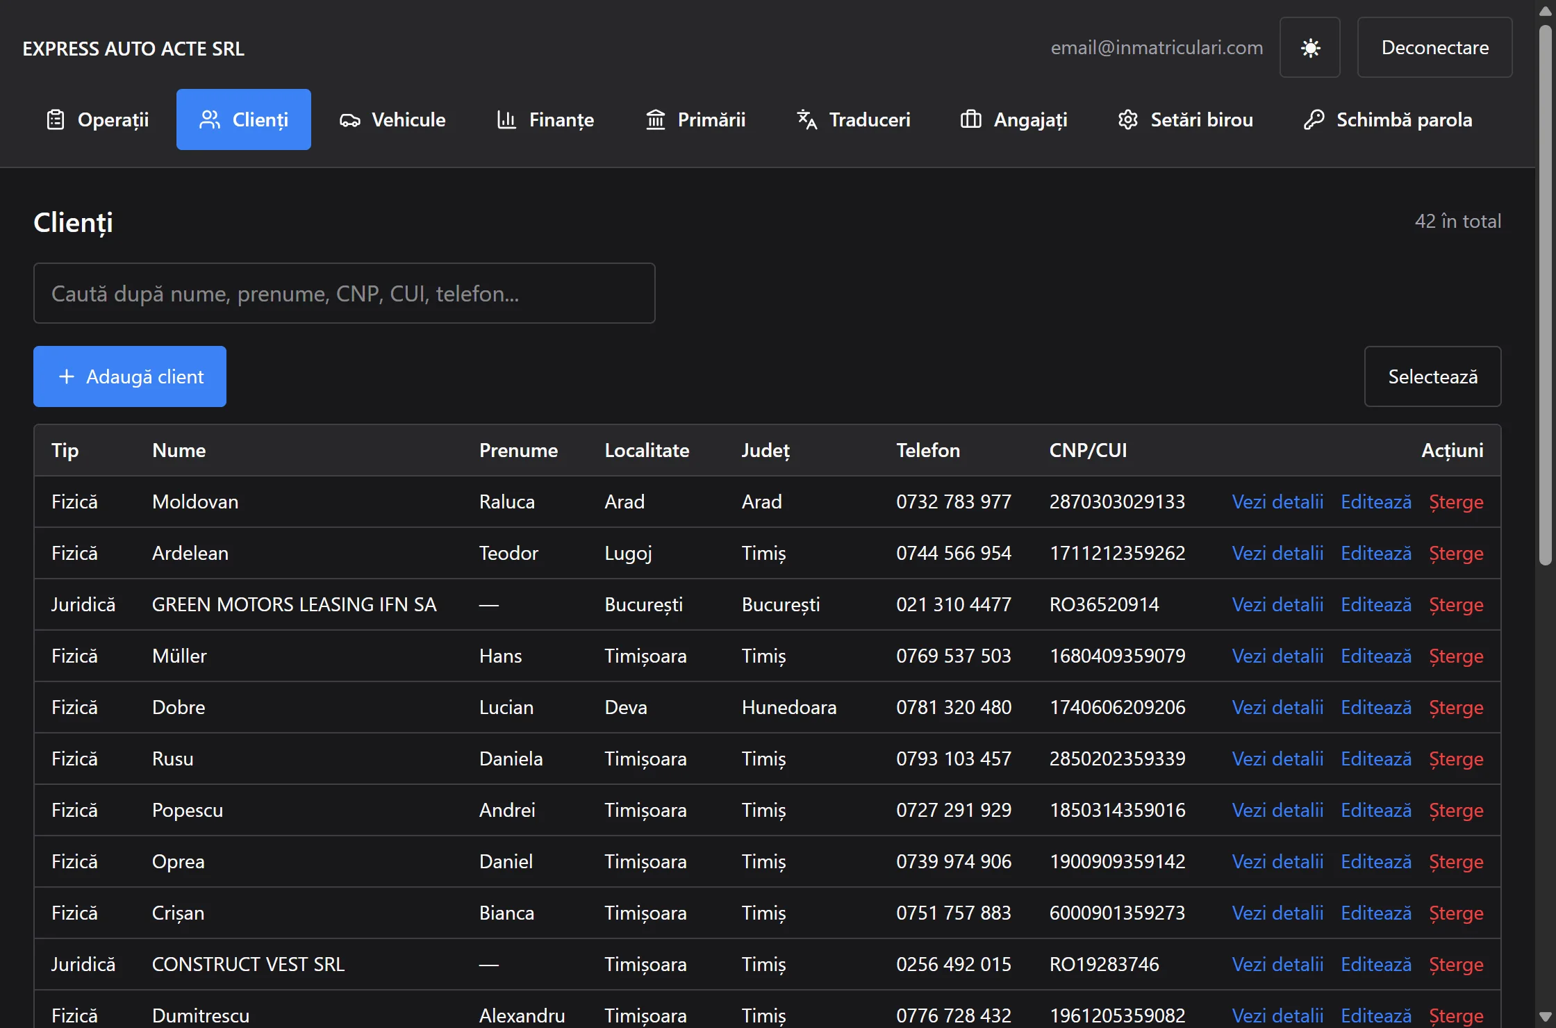Click the Schimbă parola key icon
Image resolution: width=1556 pixels, height=1028 pixels.
pos(1314,119)
